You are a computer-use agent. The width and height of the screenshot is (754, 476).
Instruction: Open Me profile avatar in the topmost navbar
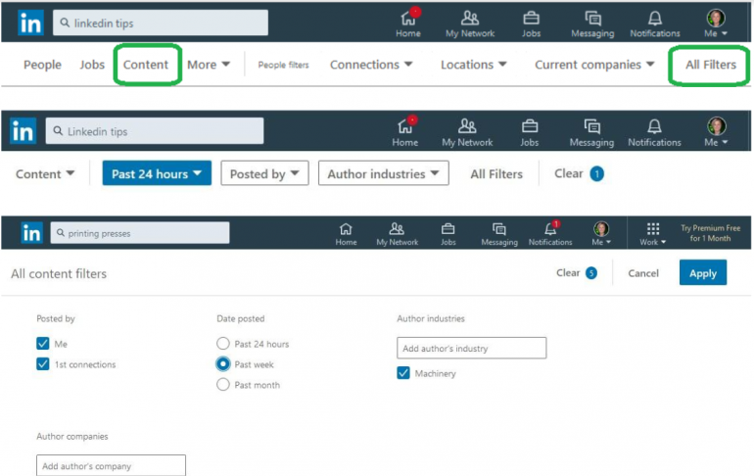point(716,19)
